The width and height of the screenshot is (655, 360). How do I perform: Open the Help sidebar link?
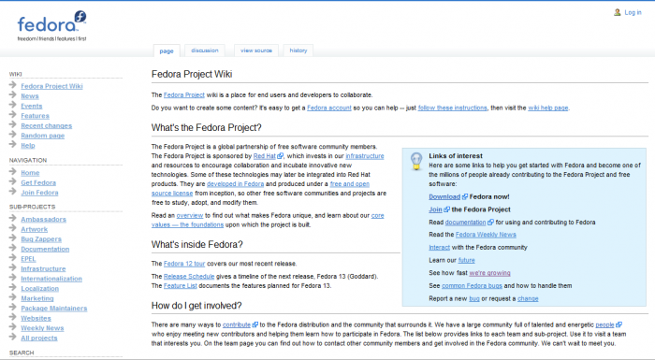pyautogui.click(x=28, y=145)
